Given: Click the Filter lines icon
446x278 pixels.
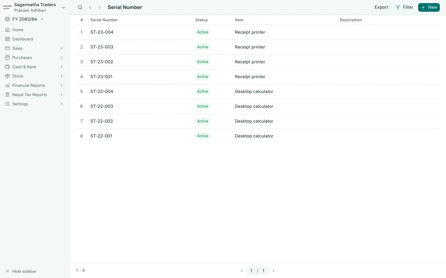Looking at the screenshot, I should coord(398,7).
